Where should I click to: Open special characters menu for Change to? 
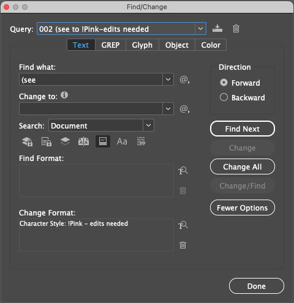184,109
